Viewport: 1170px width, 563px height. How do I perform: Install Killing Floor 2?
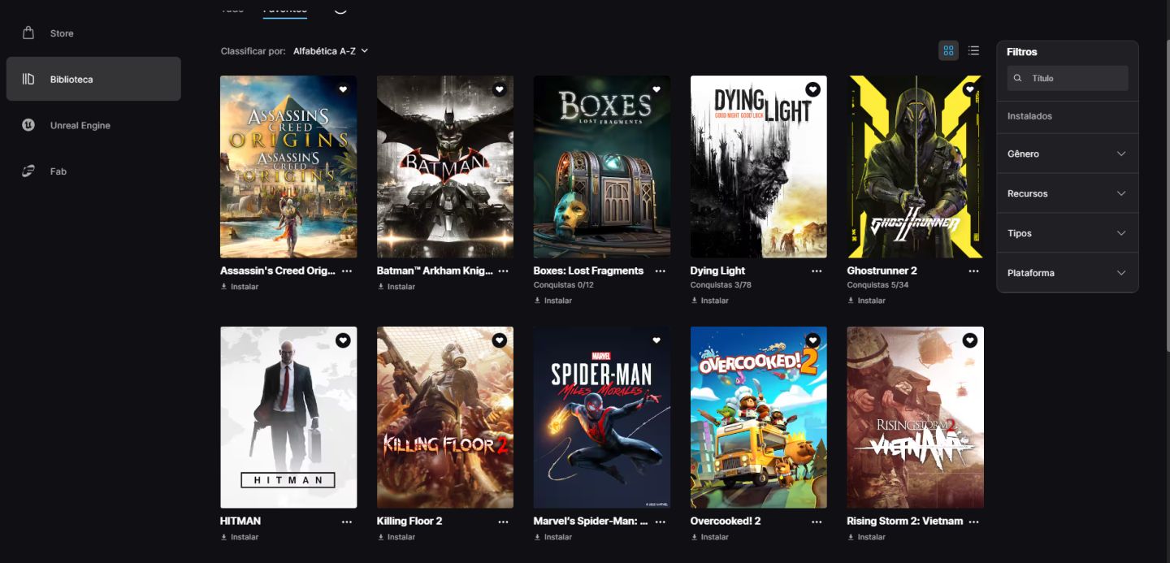click(396, 537)
